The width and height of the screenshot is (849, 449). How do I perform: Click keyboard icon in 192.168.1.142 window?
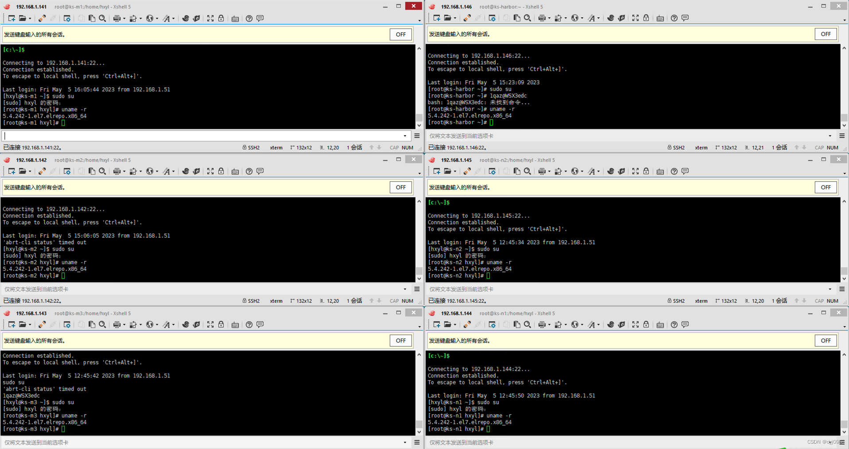(x=235, y=172)
